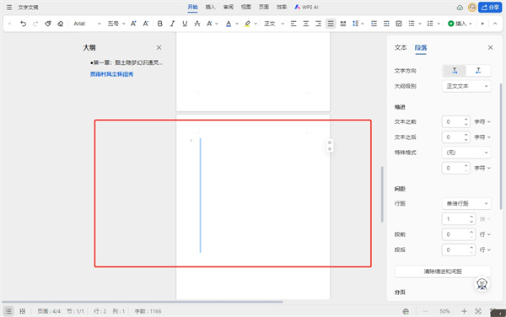Apply numbered list
Image resolution: width=506 pixels, height=317 pixels.
[x=430, y=24]
